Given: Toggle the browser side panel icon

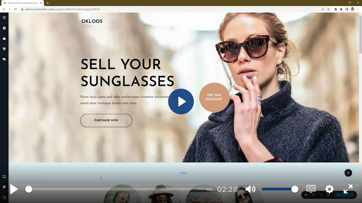Looking at the screenshot, I should (x=347, y=9).
